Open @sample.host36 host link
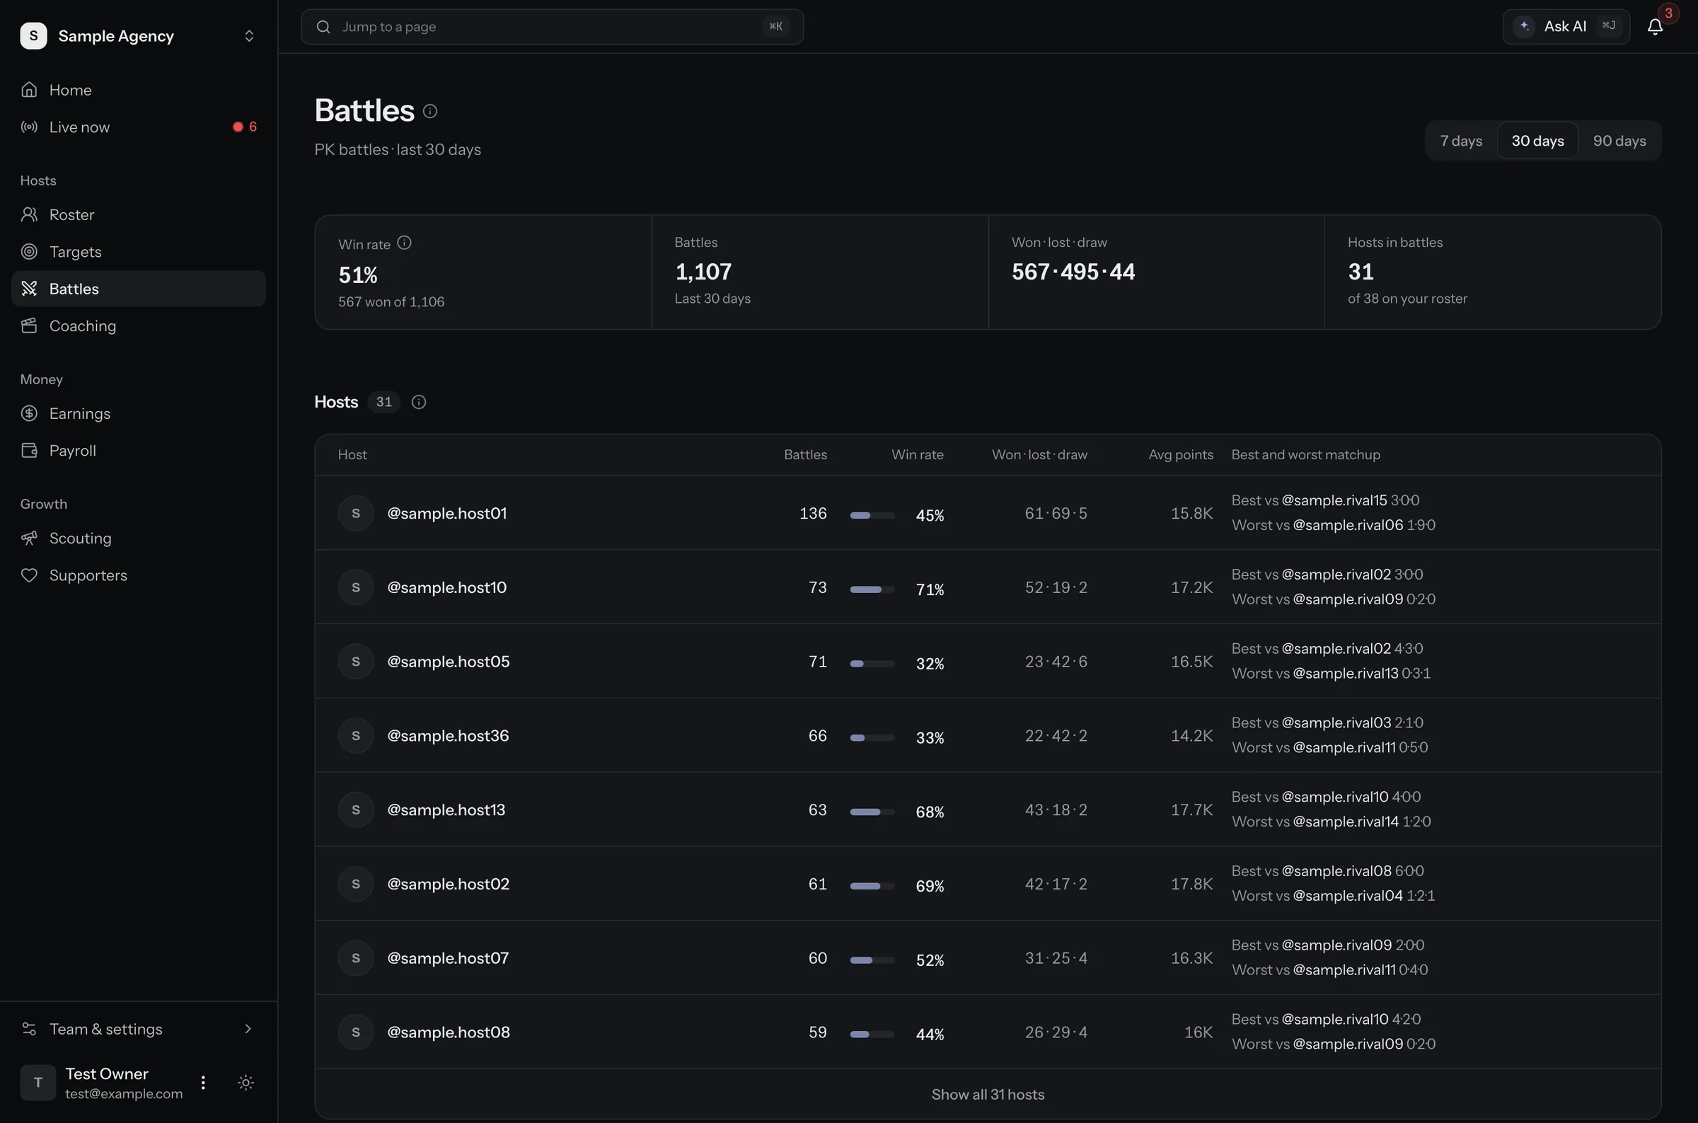The height and width of the screenshot is (1123, 1698). pos(448,735)
